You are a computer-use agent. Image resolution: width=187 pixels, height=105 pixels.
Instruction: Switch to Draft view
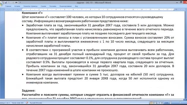[162, 103]
